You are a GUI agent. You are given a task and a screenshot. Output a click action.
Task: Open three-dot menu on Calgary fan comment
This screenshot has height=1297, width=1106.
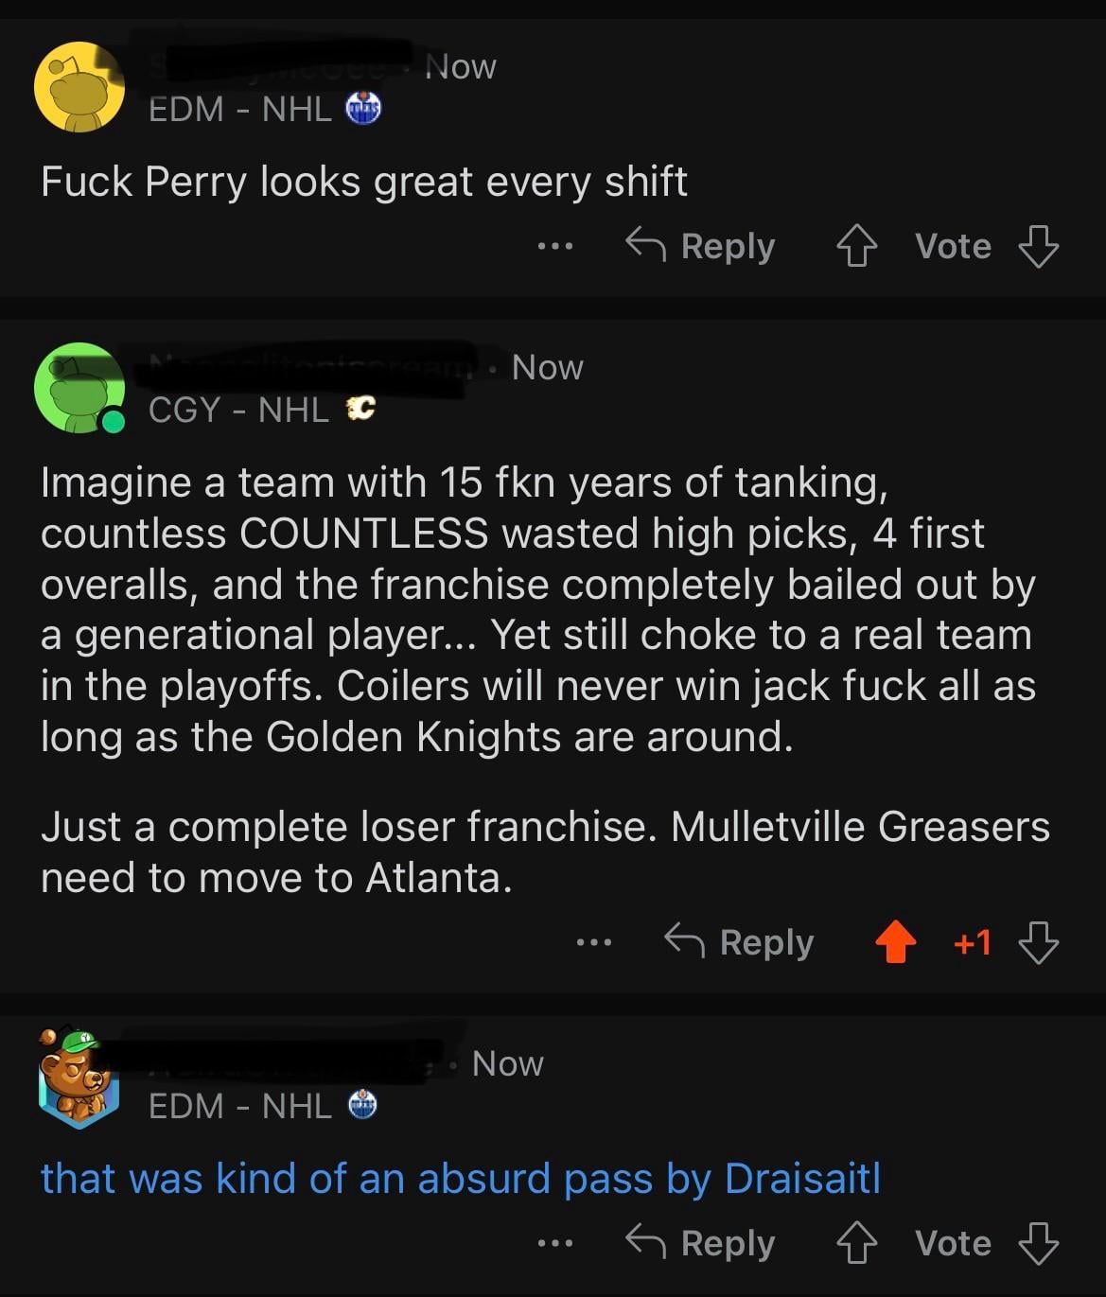(594, 943)
